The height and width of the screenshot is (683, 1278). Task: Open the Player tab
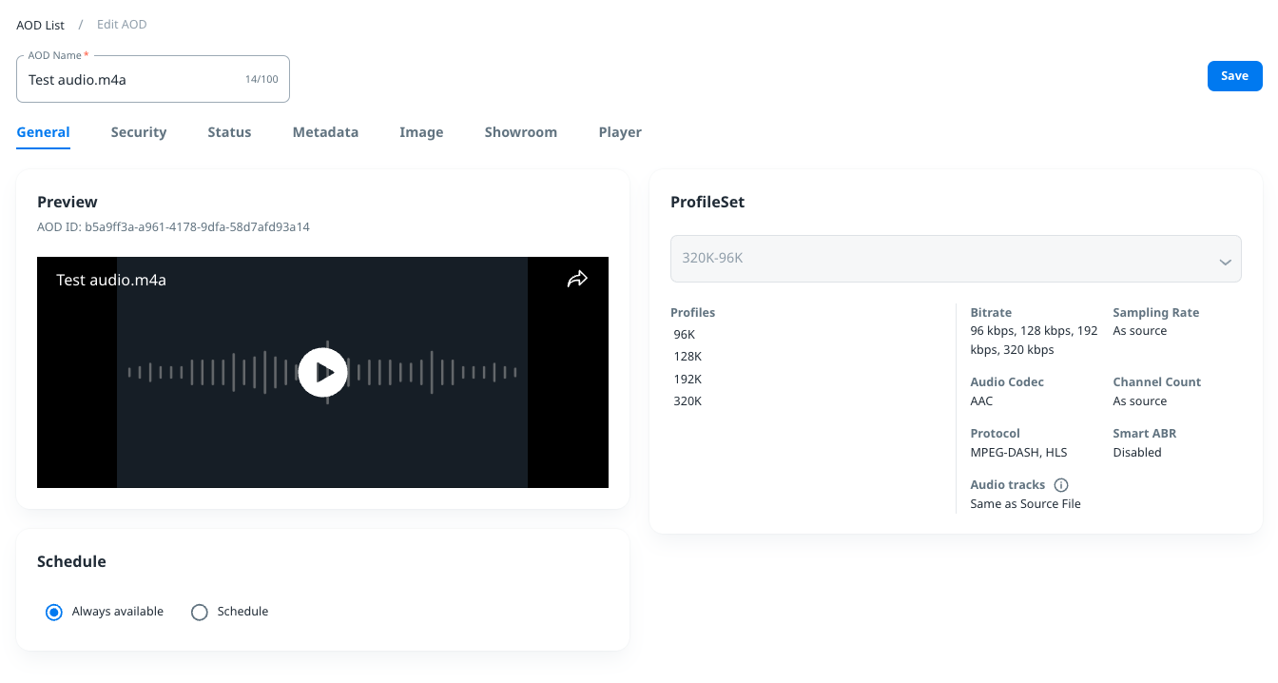tap(620, 132)
